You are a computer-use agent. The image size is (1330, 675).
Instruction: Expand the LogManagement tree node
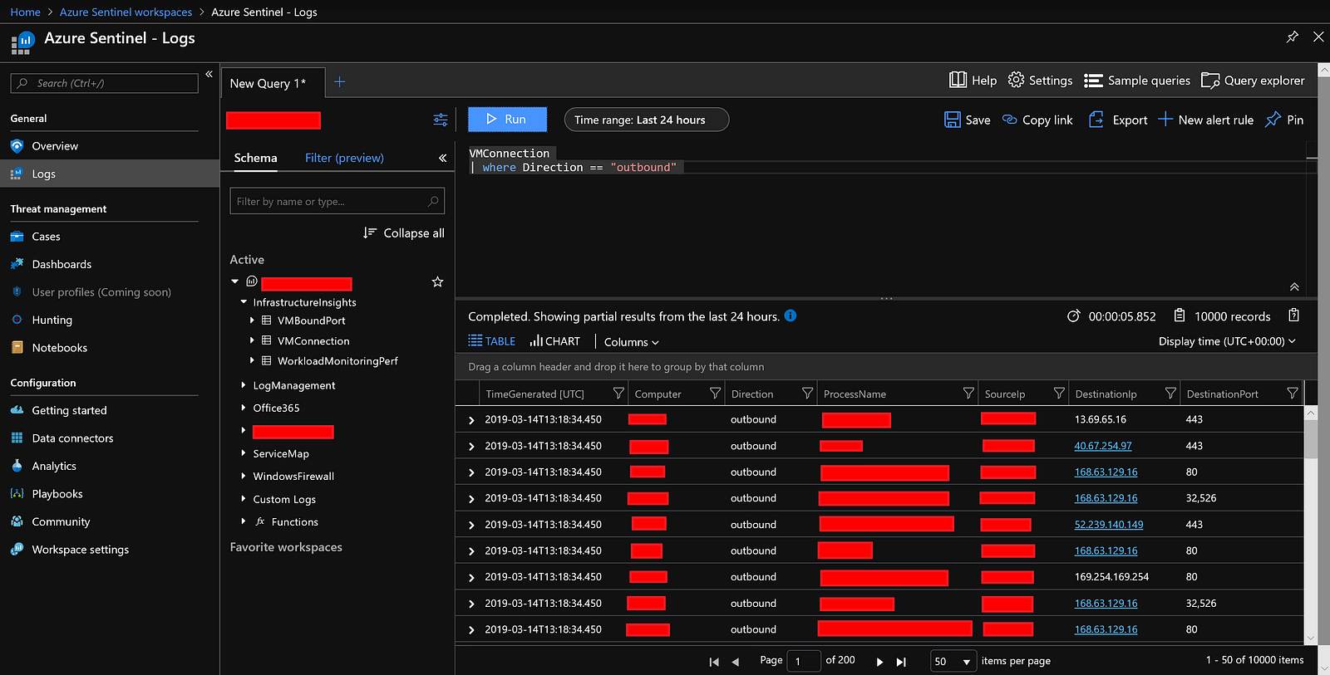click(244, 385)
